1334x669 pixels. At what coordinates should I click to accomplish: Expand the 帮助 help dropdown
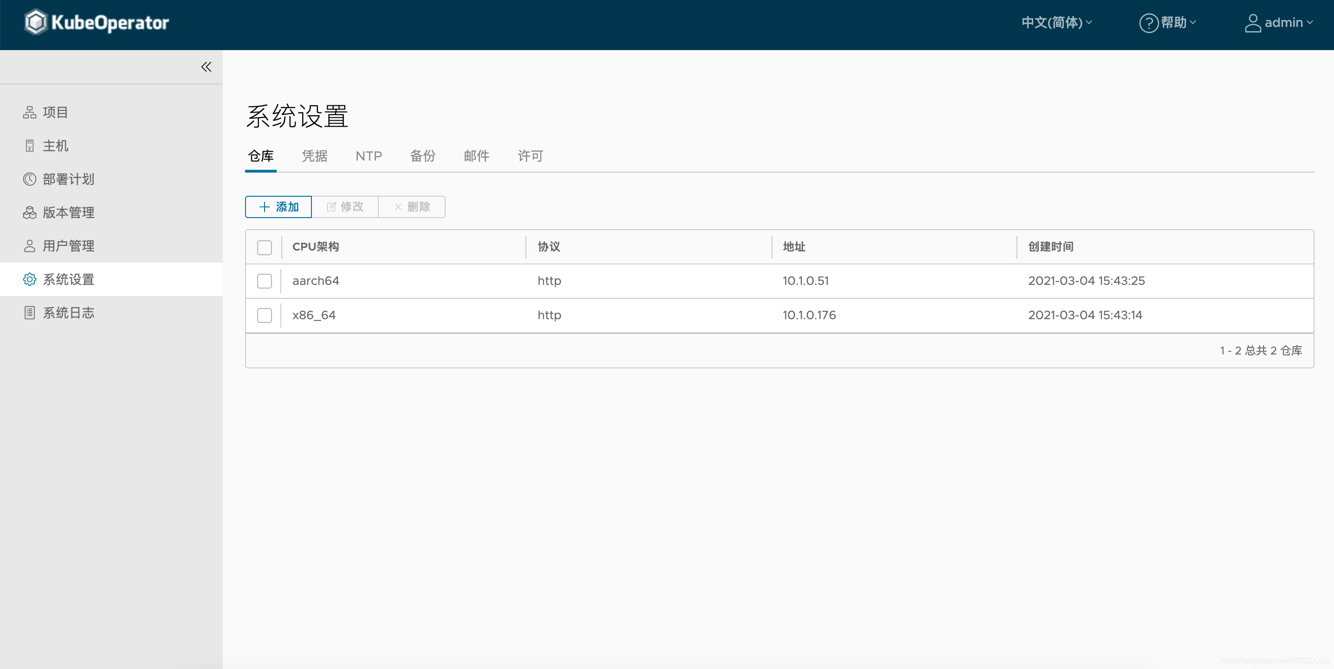tap(1168, 23)
